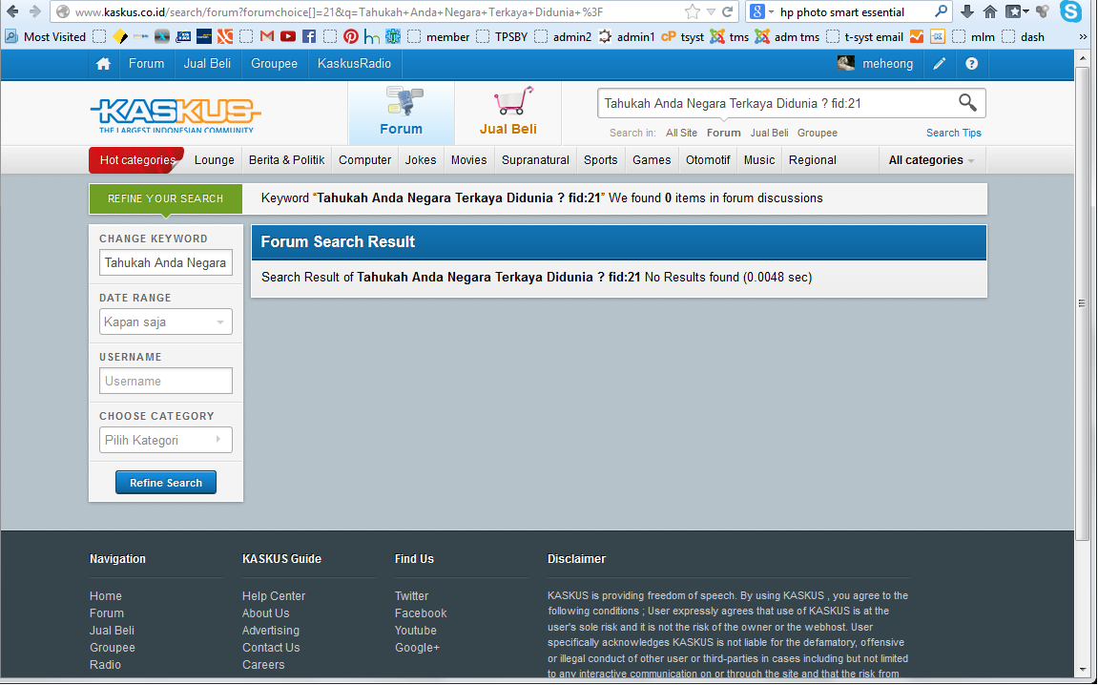Click the browser home icon in toolbar

(x=990, y=11)
